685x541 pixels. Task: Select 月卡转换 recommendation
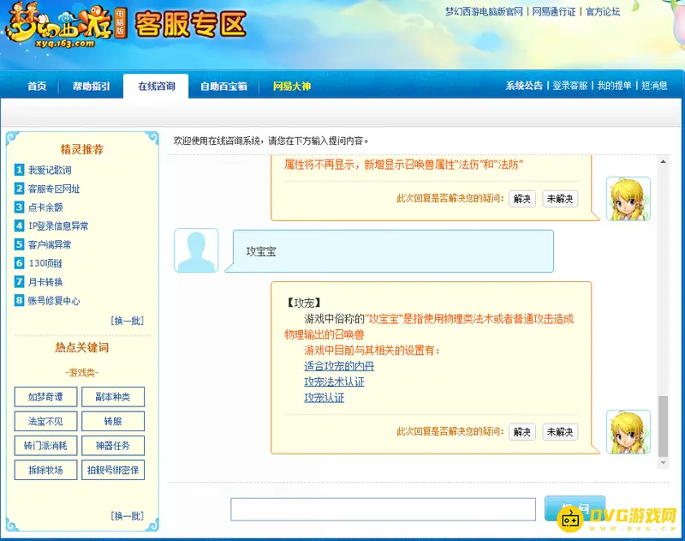click(45, 282)
